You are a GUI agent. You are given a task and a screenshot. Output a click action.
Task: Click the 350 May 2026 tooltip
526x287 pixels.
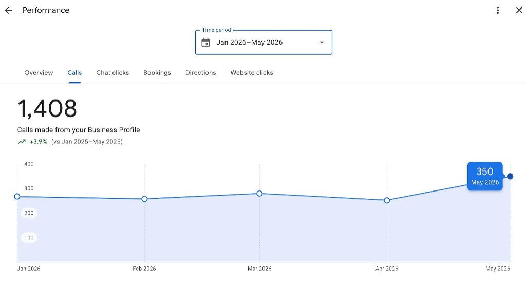(485, 176)
